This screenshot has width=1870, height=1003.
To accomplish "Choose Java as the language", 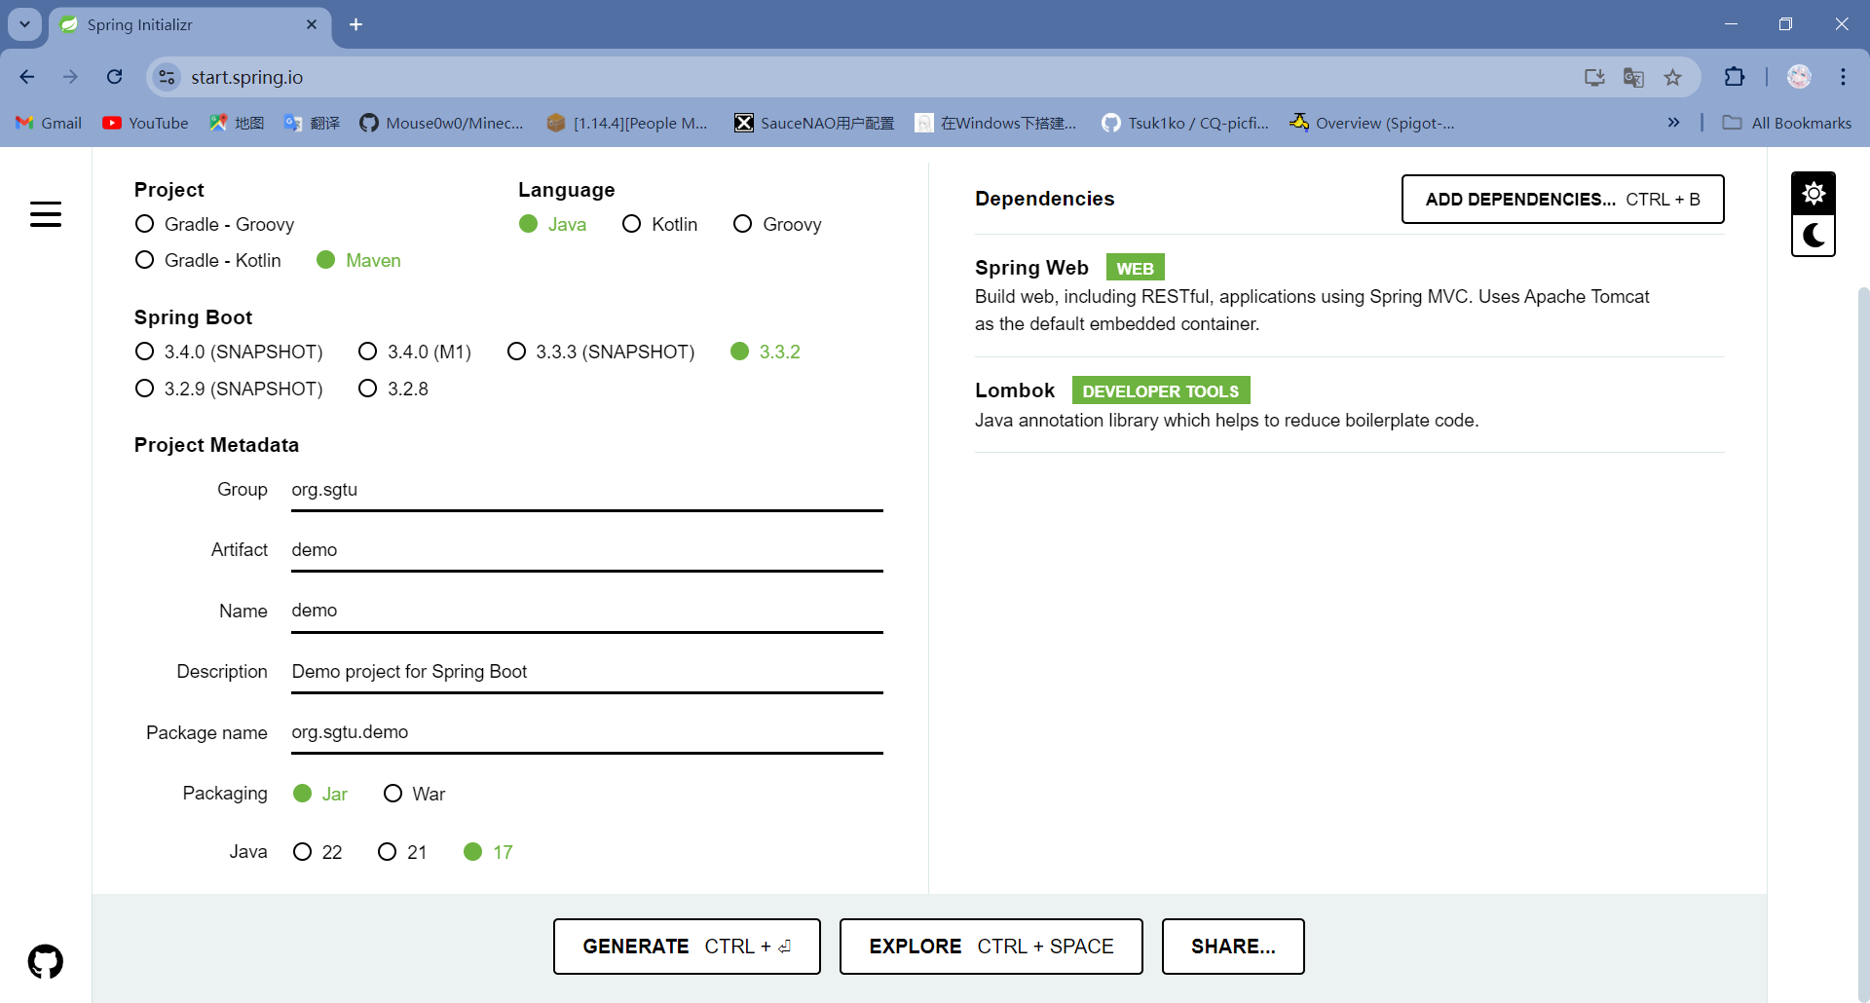I will [552, 224].
